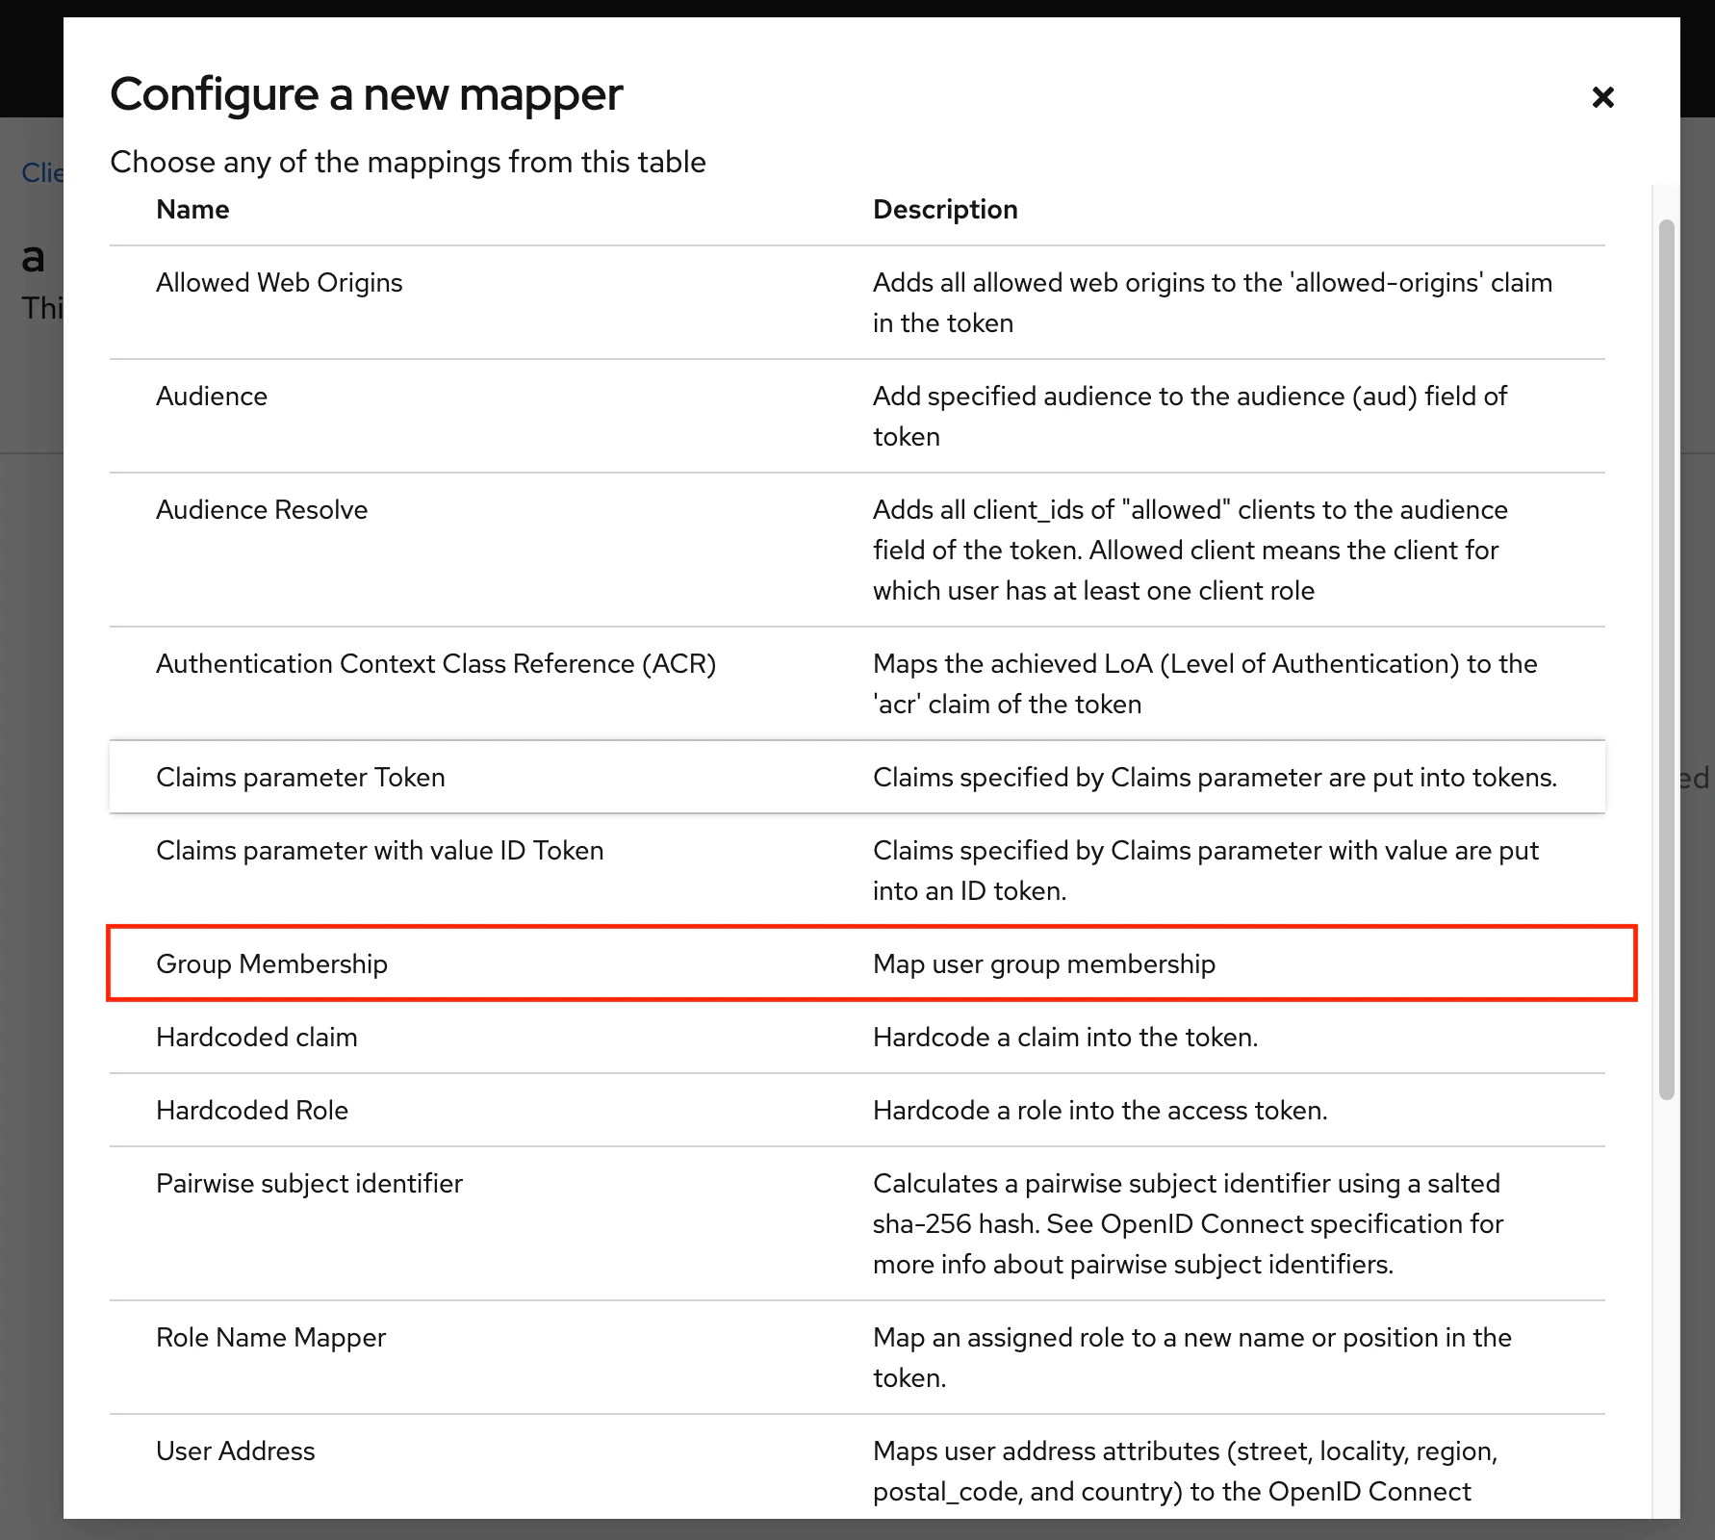This screenshot has height=1540, width=1715.
Task: Select the Claims parameter Token mapper
Action: pyautogui.click(x=300, y=777)
